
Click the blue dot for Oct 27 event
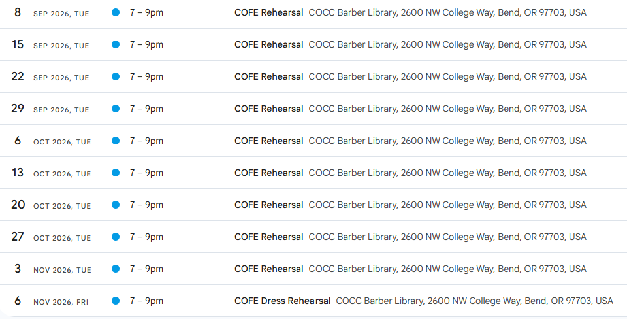(x=116, y=237)
